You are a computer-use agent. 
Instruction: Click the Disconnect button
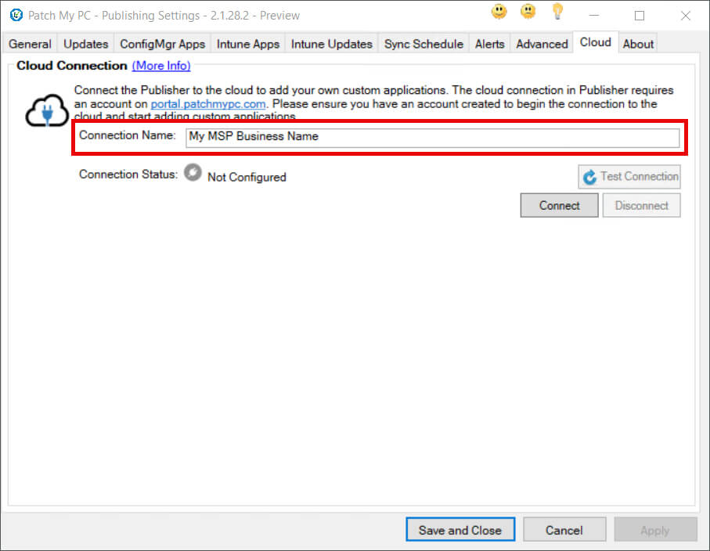[x=642, y=206]
